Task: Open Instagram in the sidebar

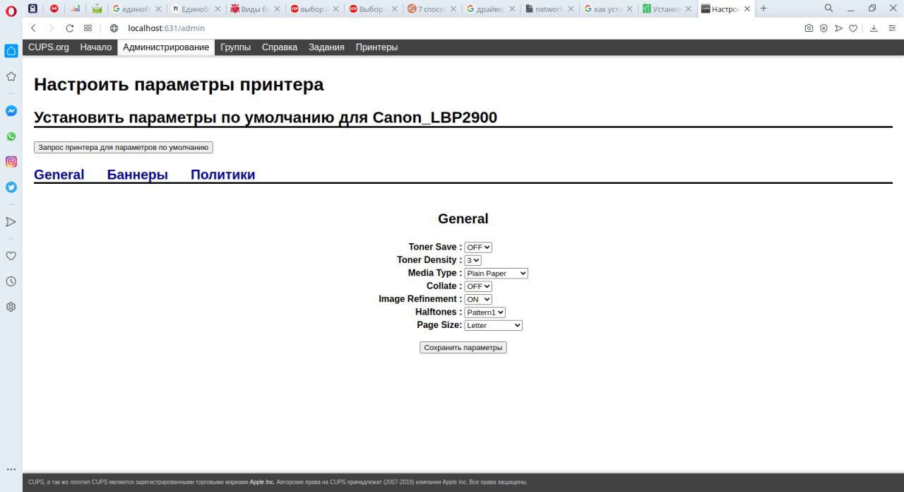Action: pyautogui.click(x=11, y=162)
